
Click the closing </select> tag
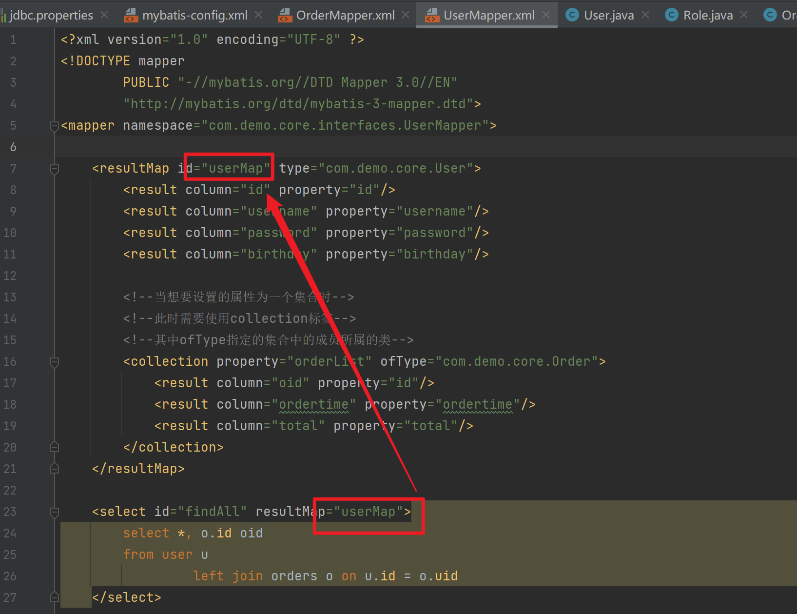click(x=127, y=597)
